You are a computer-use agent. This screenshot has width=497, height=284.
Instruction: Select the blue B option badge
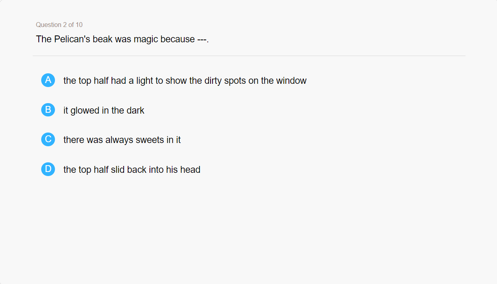point(48,110)
